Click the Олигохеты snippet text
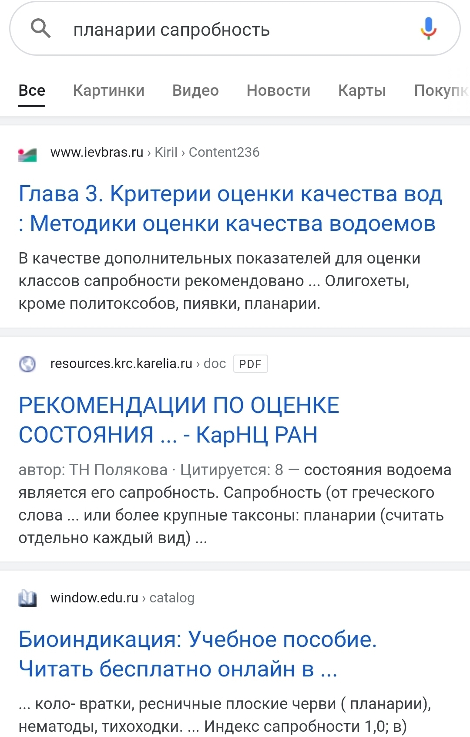 click(x=367, y=281)
